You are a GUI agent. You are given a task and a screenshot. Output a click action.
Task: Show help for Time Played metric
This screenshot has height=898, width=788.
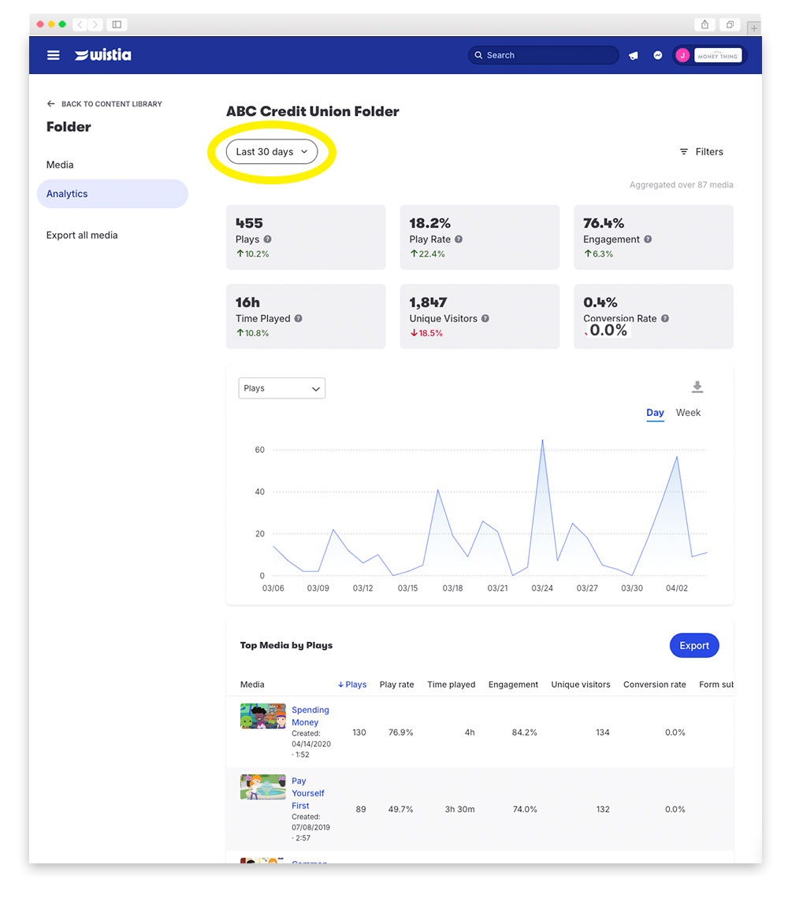298,318
